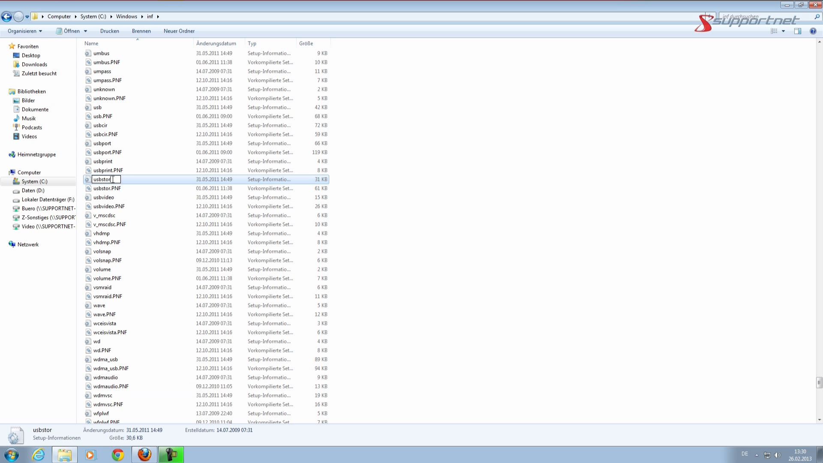823x463 pixels.
Task: Click the Brennen toolbar item
Action: pyautogui.click(x=141, y=31)
